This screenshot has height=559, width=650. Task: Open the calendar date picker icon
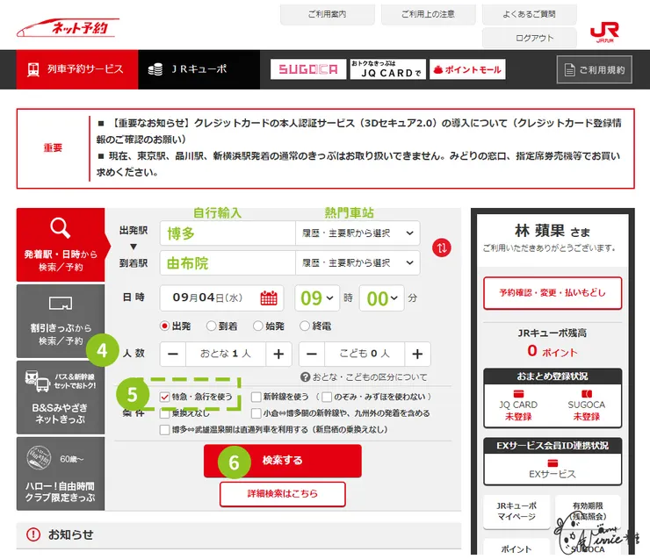click(x=269, y=297)
